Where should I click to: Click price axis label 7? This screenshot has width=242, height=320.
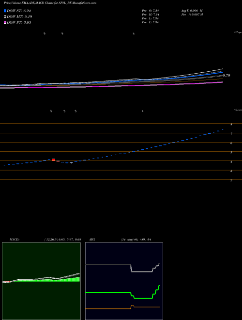pos(231,134)
